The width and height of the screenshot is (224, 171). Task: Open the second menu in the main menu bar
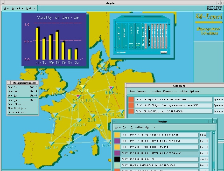coord(18,8)
